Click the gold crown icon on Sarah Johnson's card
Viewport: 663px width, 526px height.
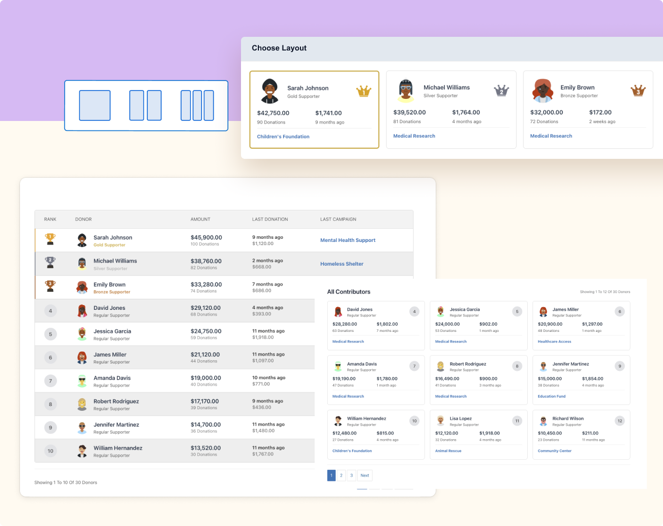(364, 90)
